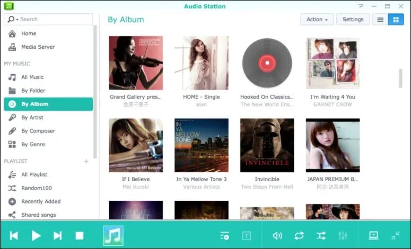Open the Random100 playlist
The height and width of the screenshot is (249, 411).
coord(48,188)
